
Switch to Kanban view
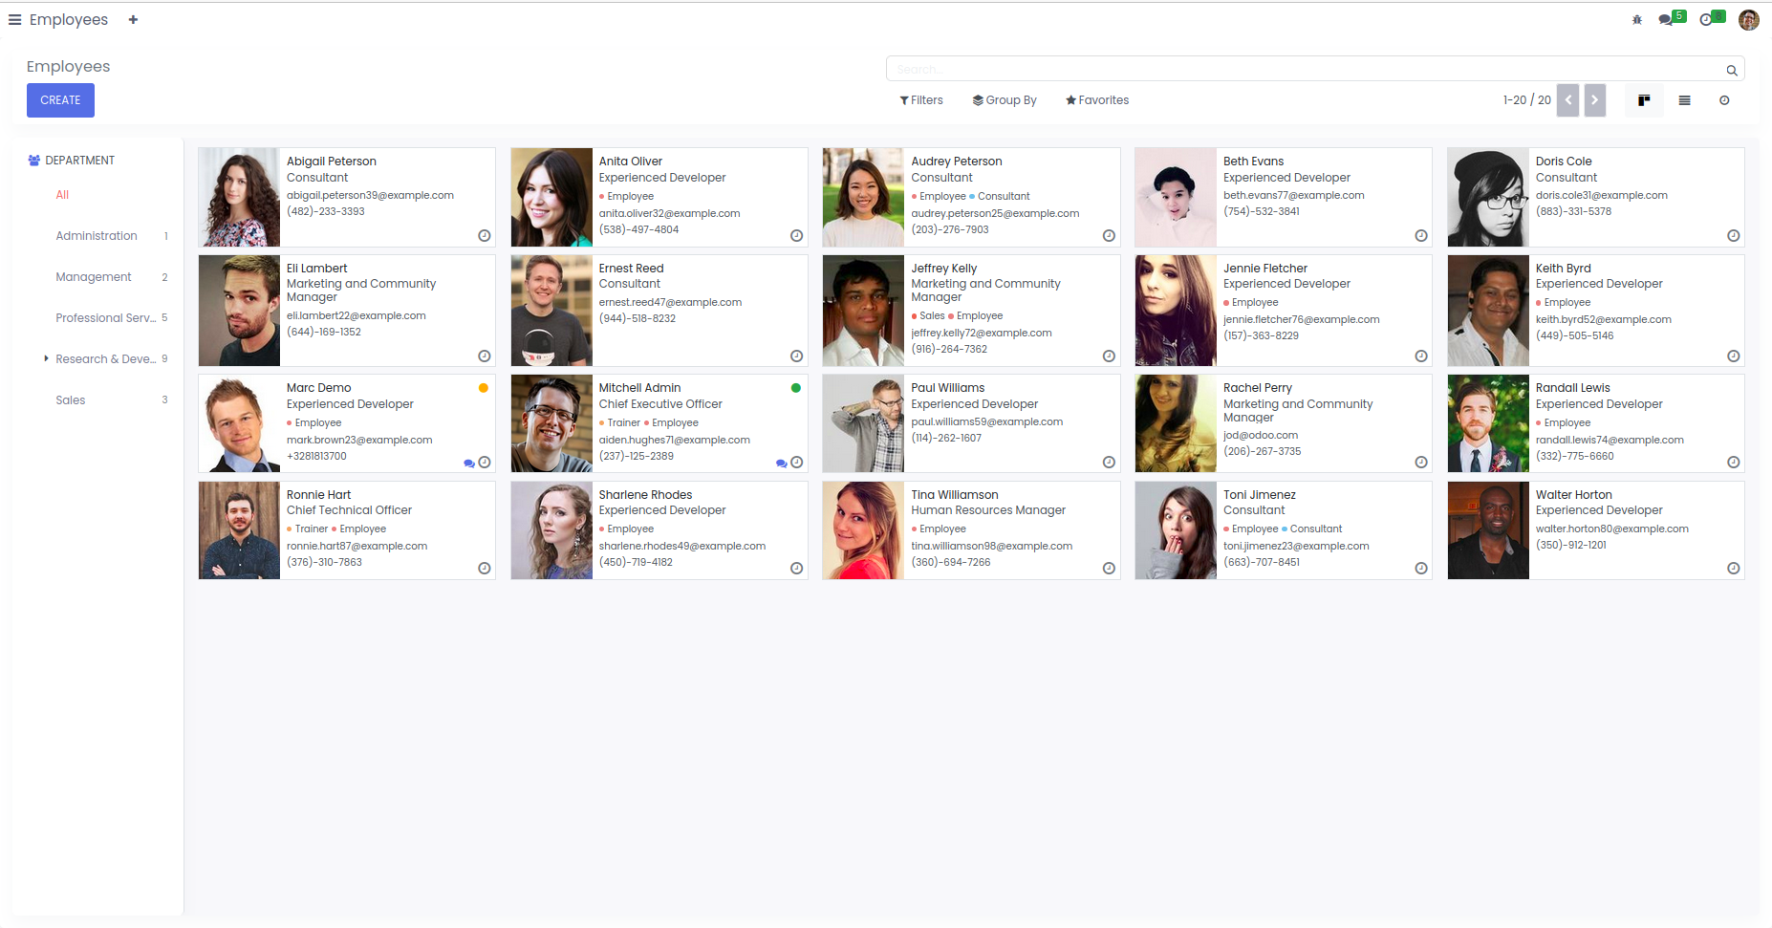point(1644,100)
